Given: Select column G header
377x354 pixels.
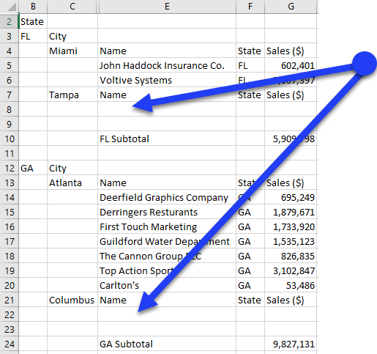Looking at the screenshot, I should [x=291, y=7].
